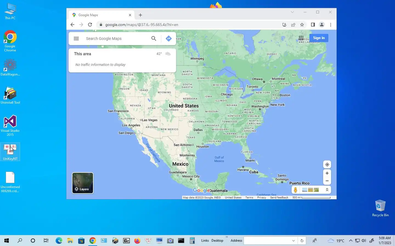
Task: Select UniKeyNT desktop shortcut
Action: [x=10, y=152]
